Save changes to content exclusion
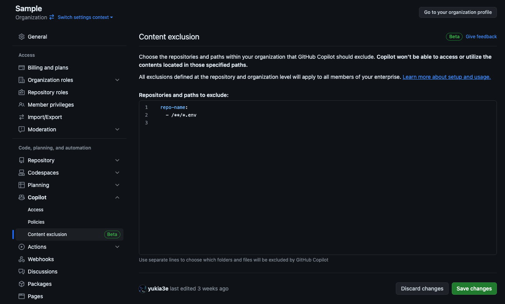The height and width of the screenshot is (304, 505). (474, 288)
